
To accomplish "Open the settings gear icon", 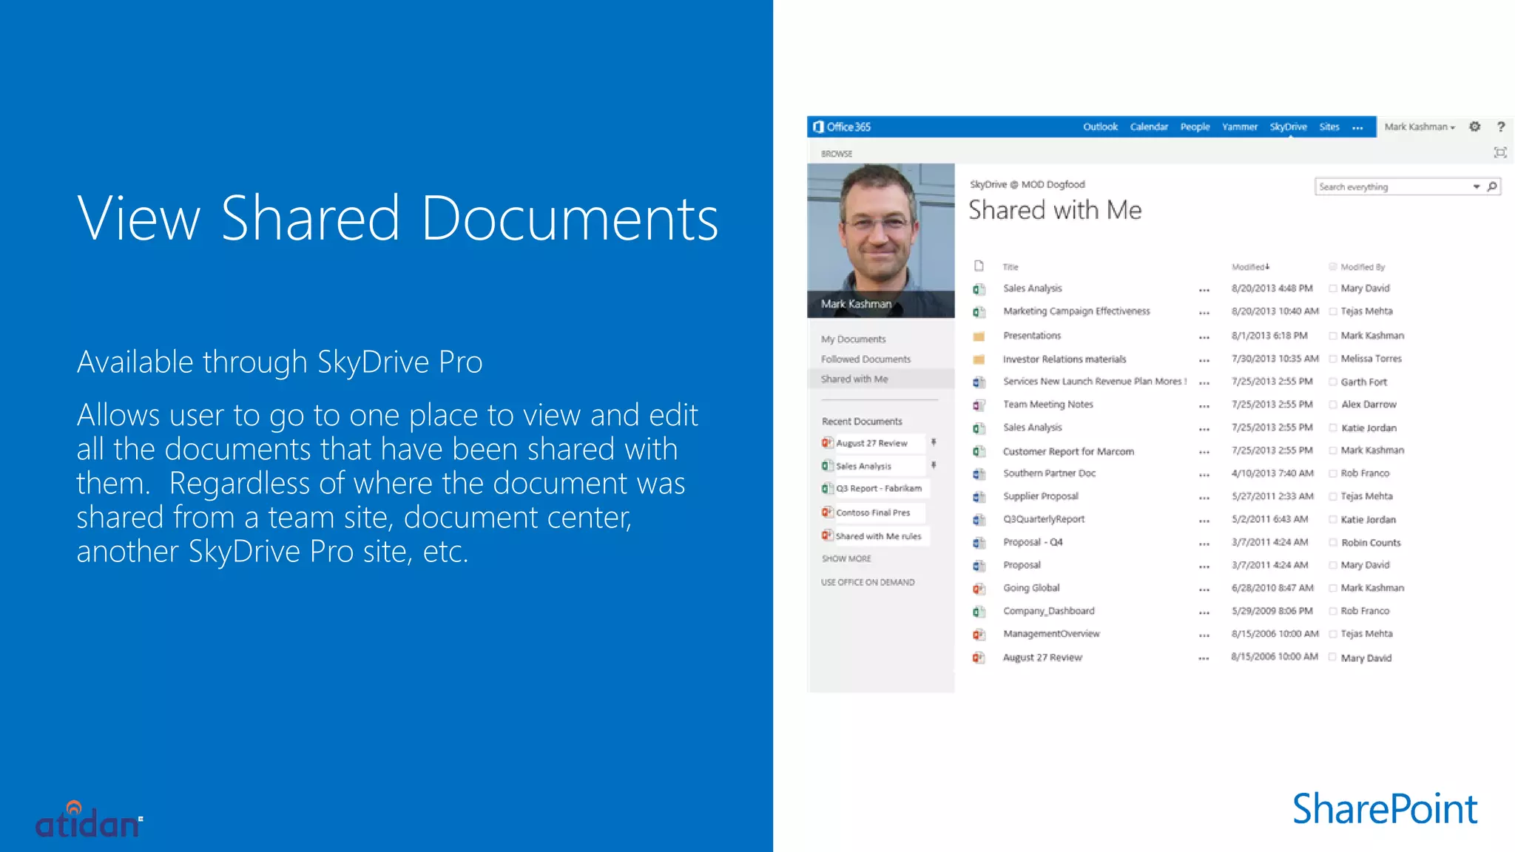I will click(1474, 126).
